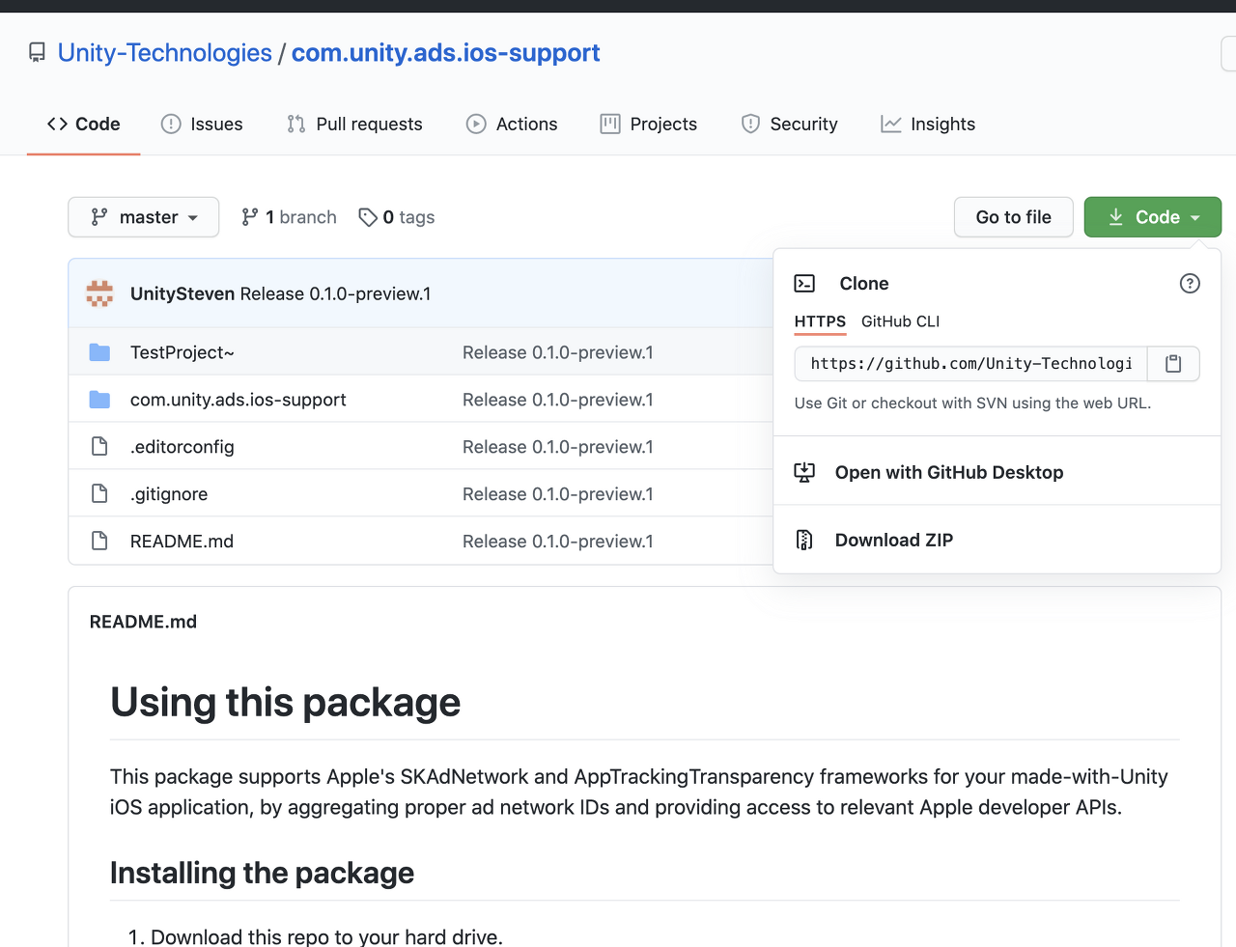Viewport: 1236px width, 947px height.
Task: Open the latest commit message Release 0.1.0-preview.1
Action: tap(335, 293)
